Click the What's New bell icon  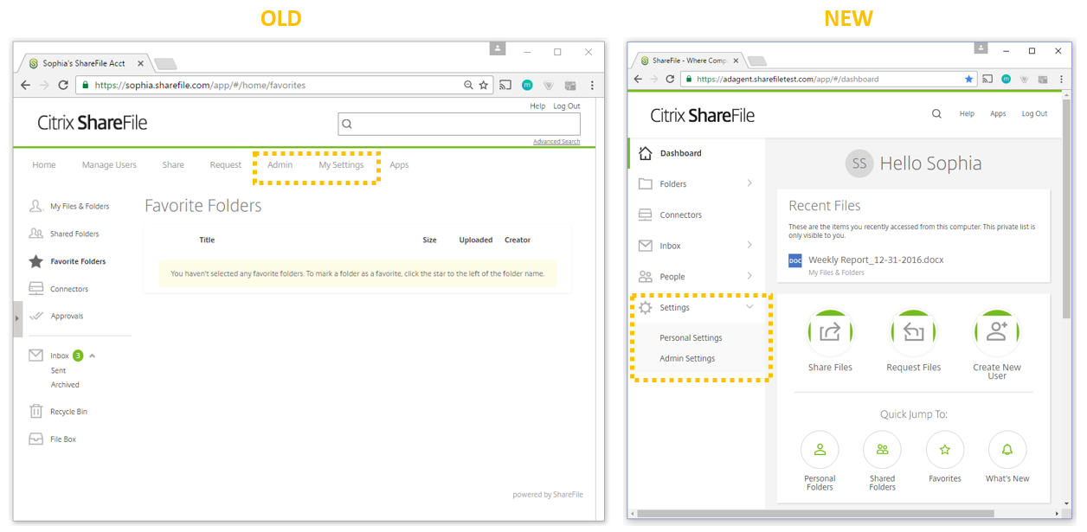[1007, 449]
